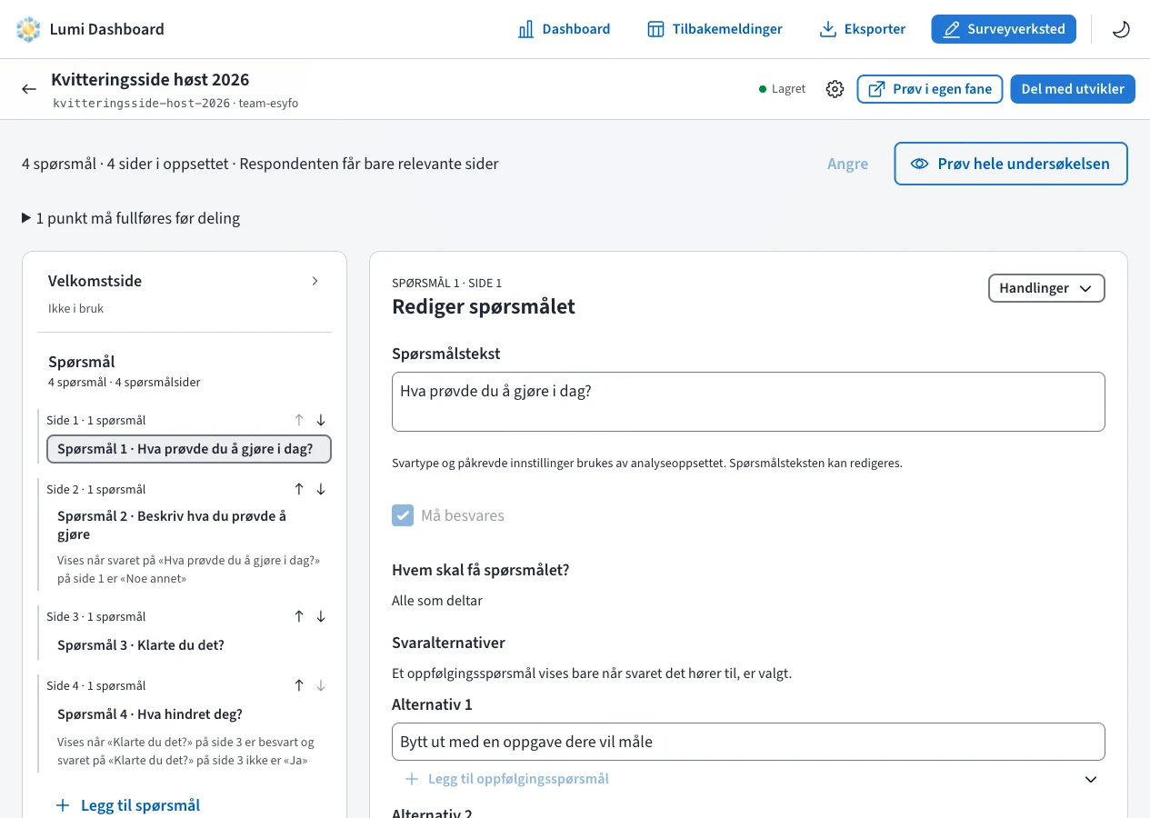Click the Lumi Dashboard logo icon

29,29
